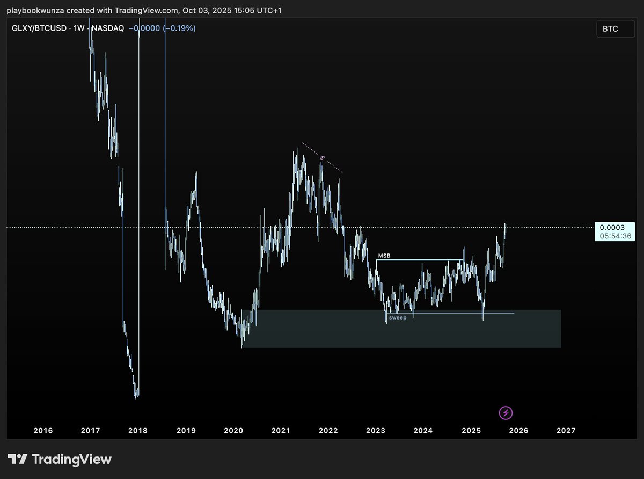The height and width of the screenshot is (479, 644).
Task: Click the 2027 label on time axis
Action: (566, 430)
